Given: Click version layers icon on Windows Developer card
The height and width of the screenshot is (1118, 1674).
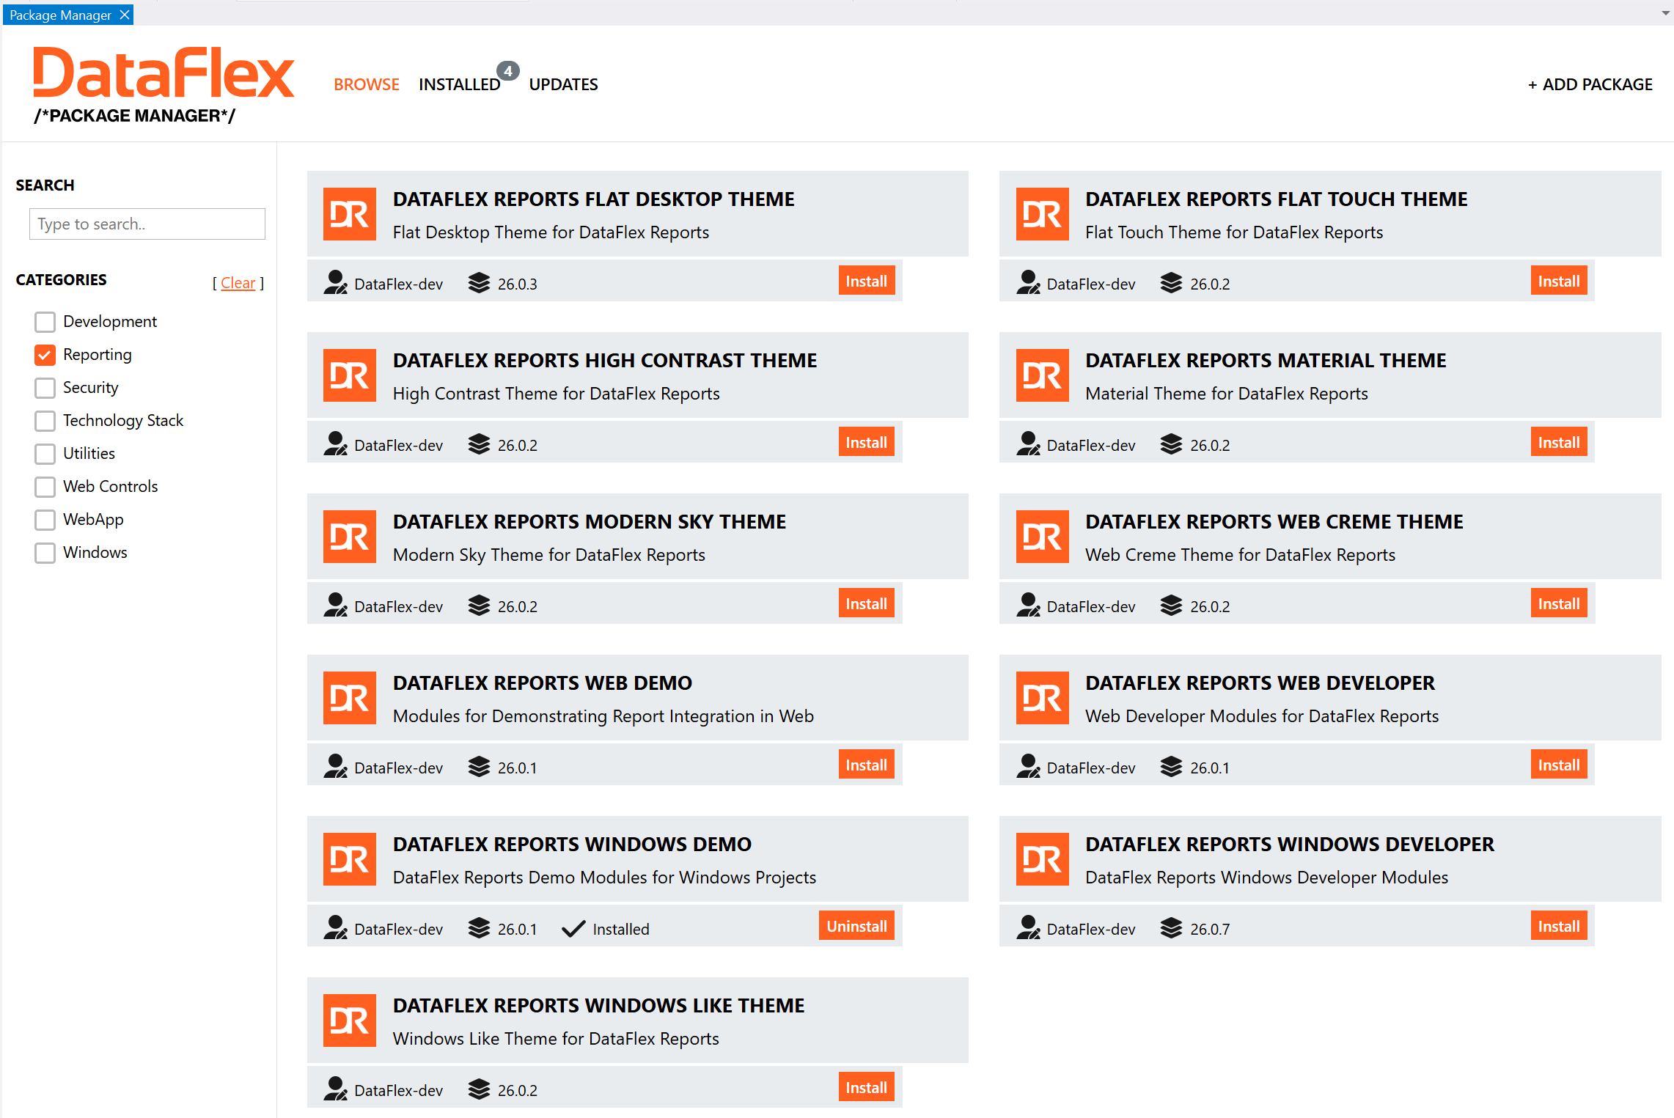Looking at the screenshot, I should (1171, 928).
